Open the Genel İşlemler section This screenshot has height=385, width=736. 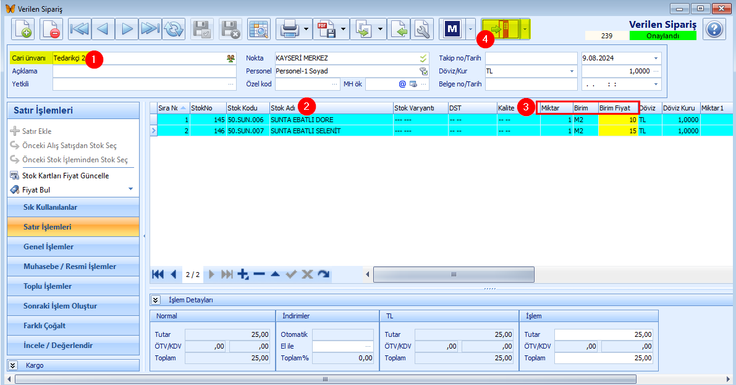point(74,246)
